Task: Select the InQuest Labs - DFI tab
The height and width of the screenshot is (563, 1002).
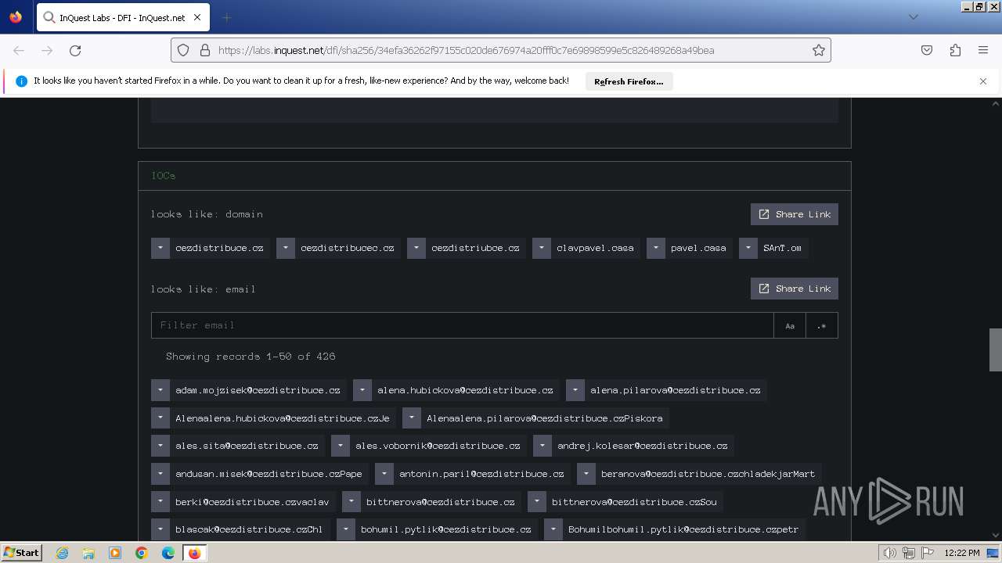Action: pyautogui.click(x=122, y=17)
